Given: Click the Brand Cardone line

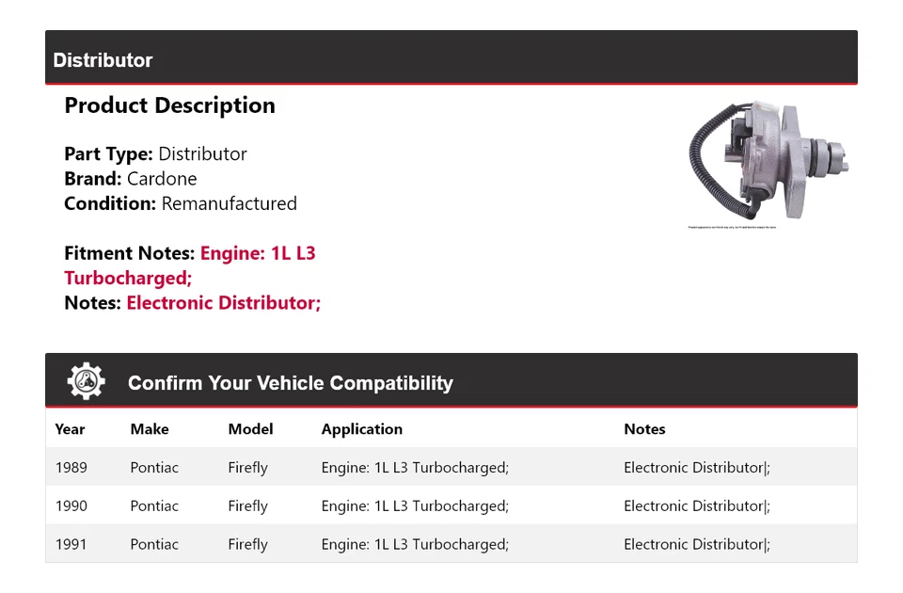Looking at the screenshot, I should coord(130,179).
